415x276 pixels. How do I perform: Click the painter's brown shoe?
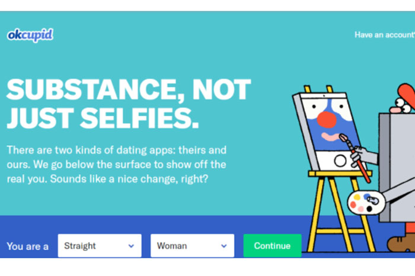point(401,242)
